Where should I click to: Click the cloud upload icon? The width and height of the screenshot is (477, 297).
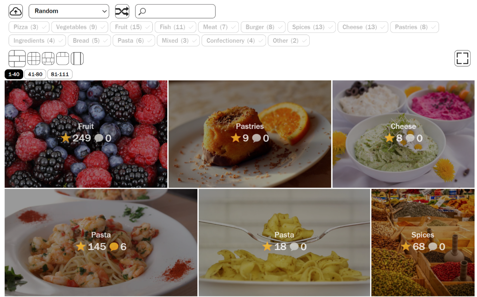click(16, 11)
